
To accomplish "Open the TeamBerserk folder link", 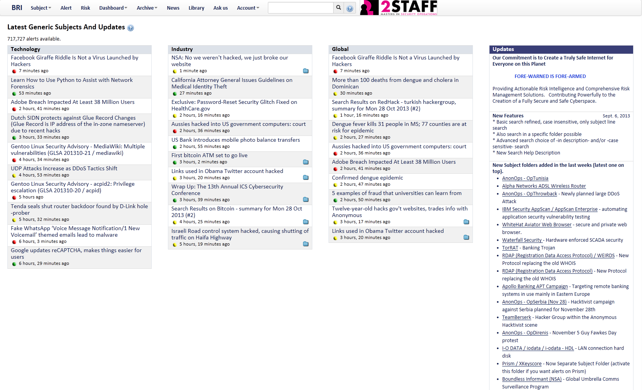I will point(517,317).
